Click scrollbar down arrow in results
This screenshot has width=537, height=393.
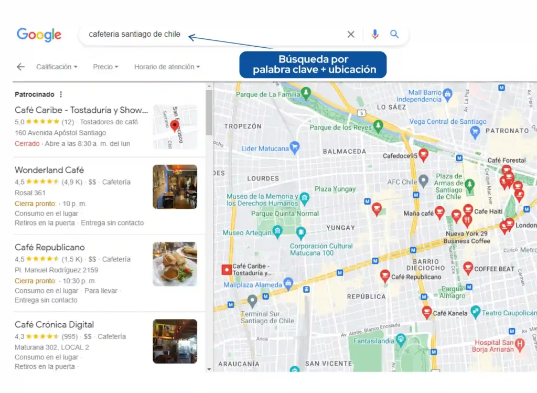click(209, 369)
